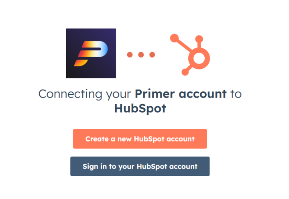Click the gradient P letter in Primer logo

[x=91, y=54]
